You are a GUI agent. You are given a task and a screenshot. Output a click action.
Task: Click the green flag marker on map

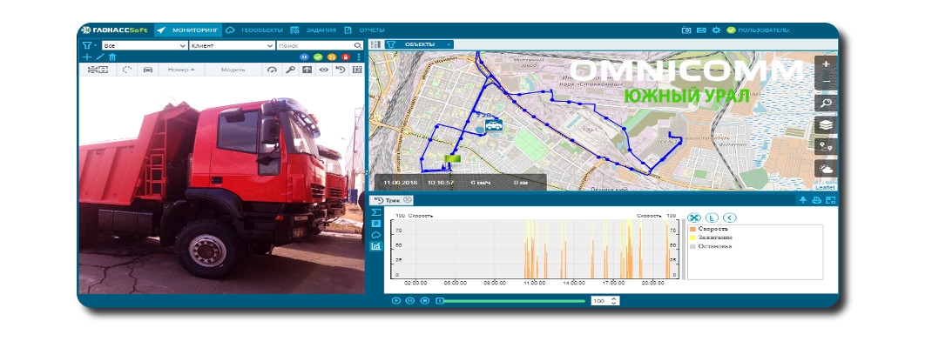pos(452,158)
